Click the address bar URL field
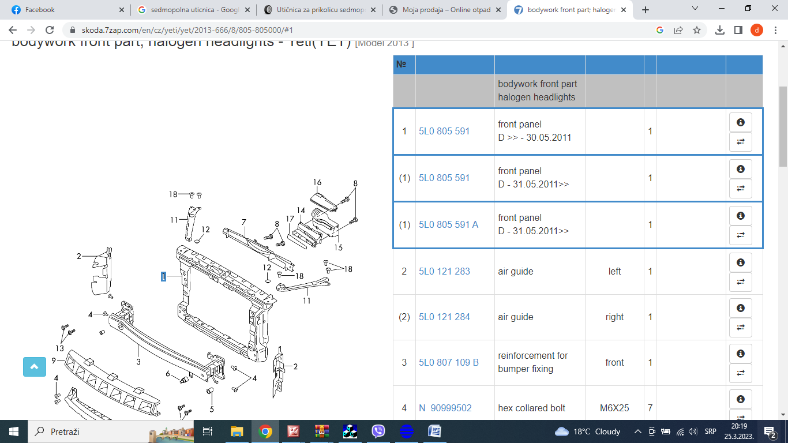Image resolution: width=788 pixels, height=443 pixels. [x=358, y=30]
